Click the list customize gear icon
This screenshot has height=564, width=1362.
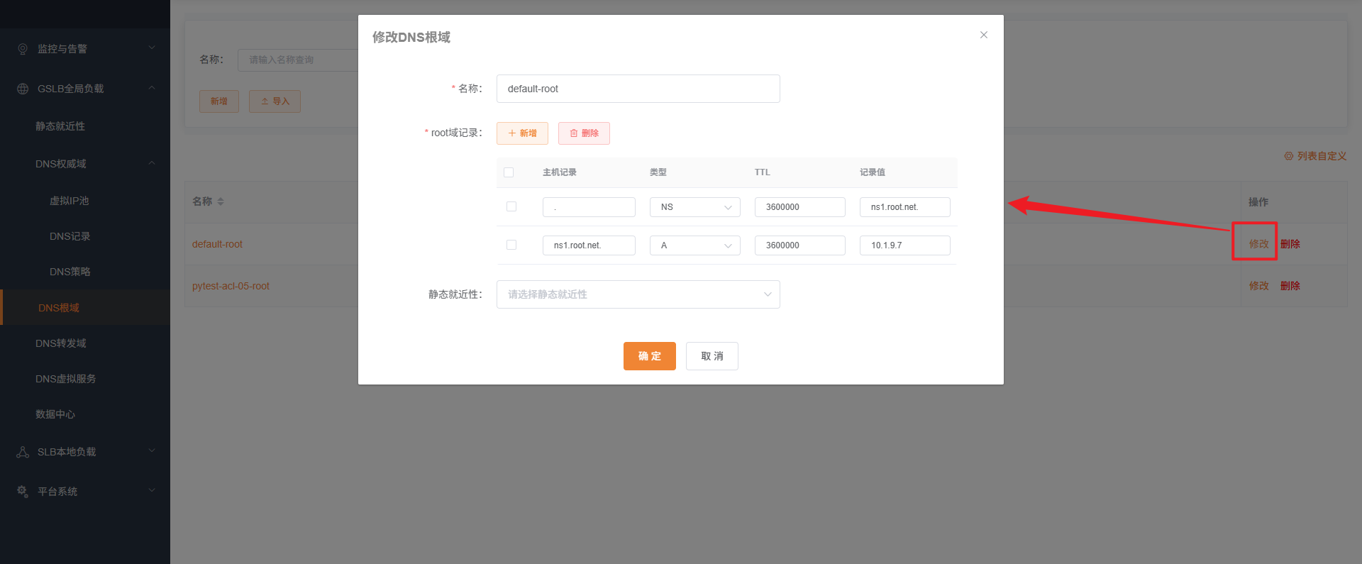point(1288,156)
